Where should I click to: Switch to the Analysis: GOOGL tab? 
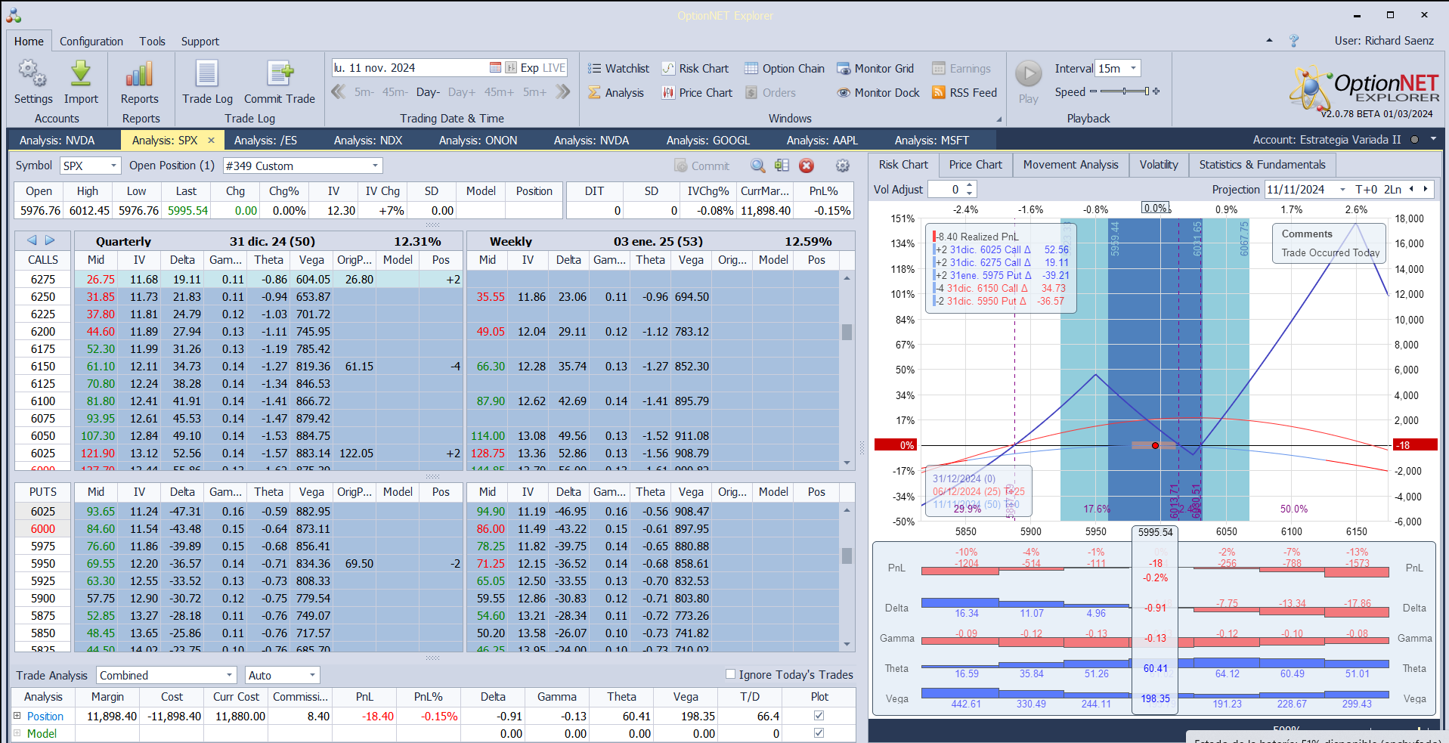point(708,140)
